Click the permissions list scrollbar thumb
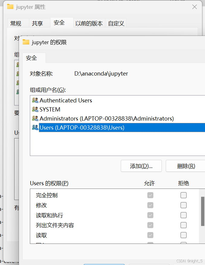 [x=203, y=211]
